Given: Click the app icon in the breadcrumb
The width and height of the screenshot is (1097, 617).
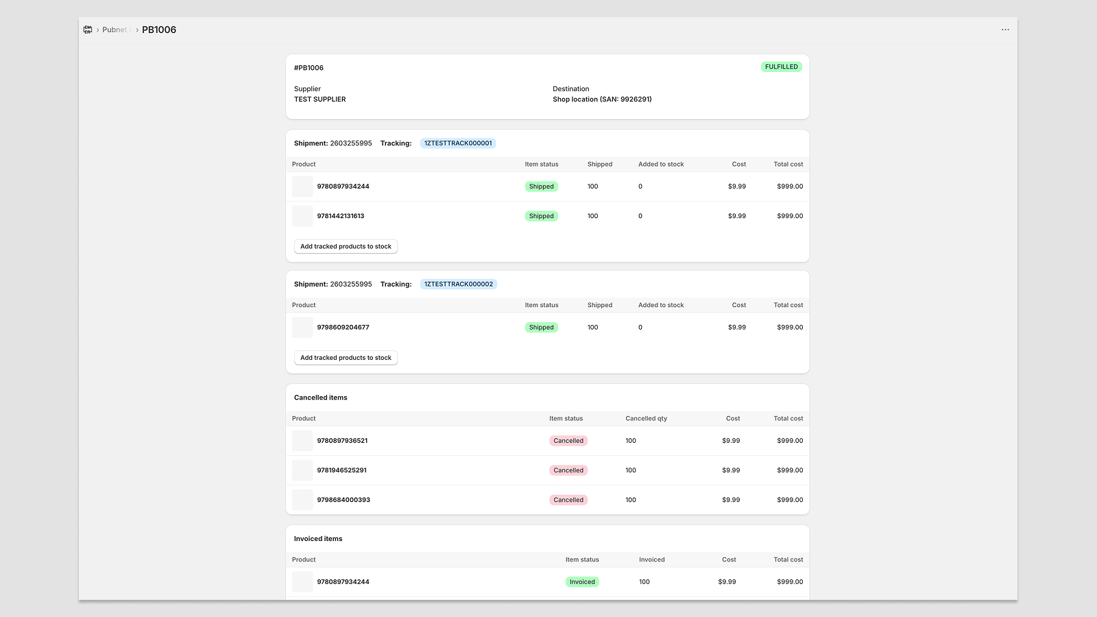Looking at the screenshot, I should coord(88,29).
